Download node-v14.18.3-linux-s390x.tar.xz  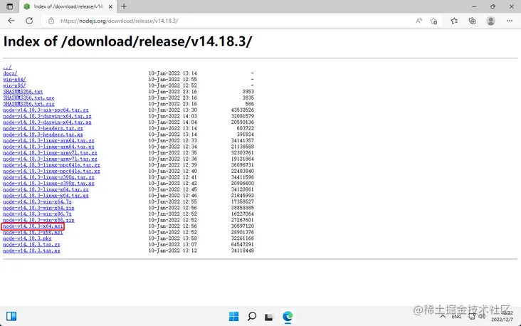point(48,184)
